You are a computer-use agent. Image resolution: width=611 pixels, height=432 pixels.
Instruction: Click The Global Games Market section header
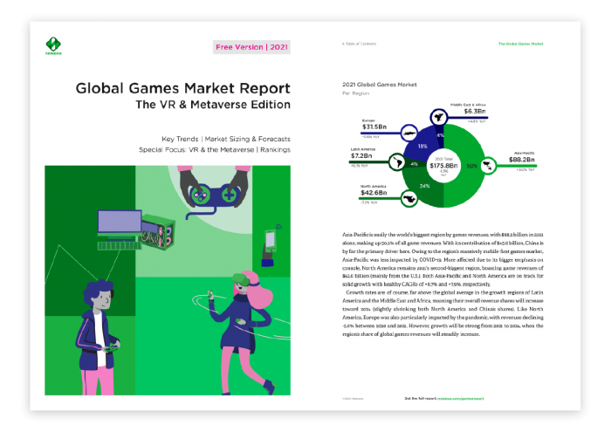[521, 43]
